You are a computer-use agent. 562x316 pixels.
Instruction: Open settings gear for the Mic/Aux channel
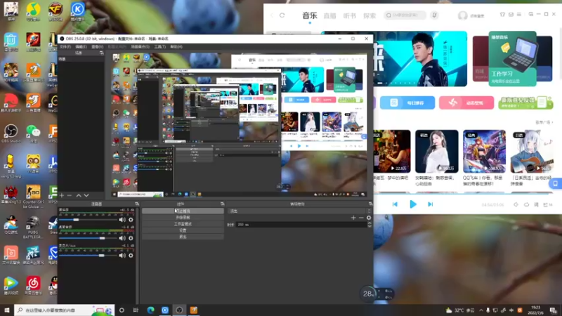tap(131, 256)
